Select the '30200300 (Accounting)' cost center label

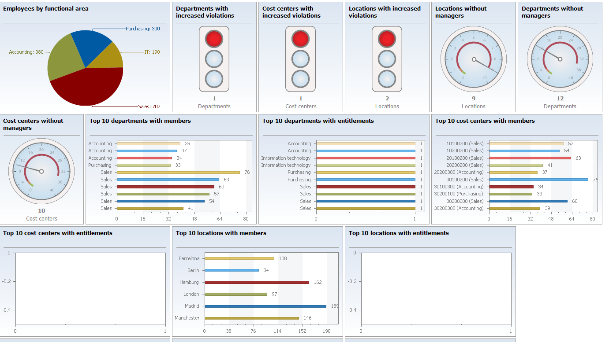(459, 208)
